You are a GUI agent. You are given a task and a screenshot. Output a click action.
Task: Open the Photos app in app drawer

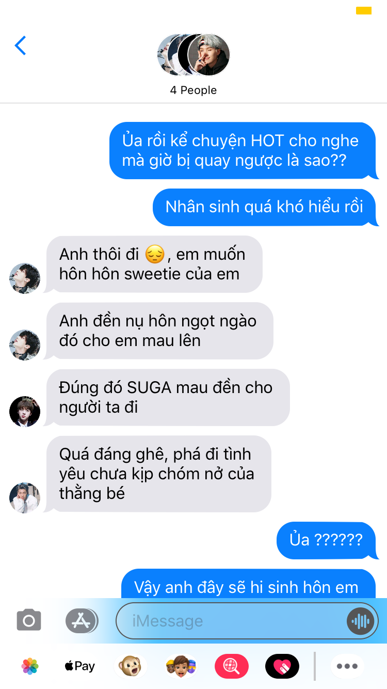[x=30, y=666]
